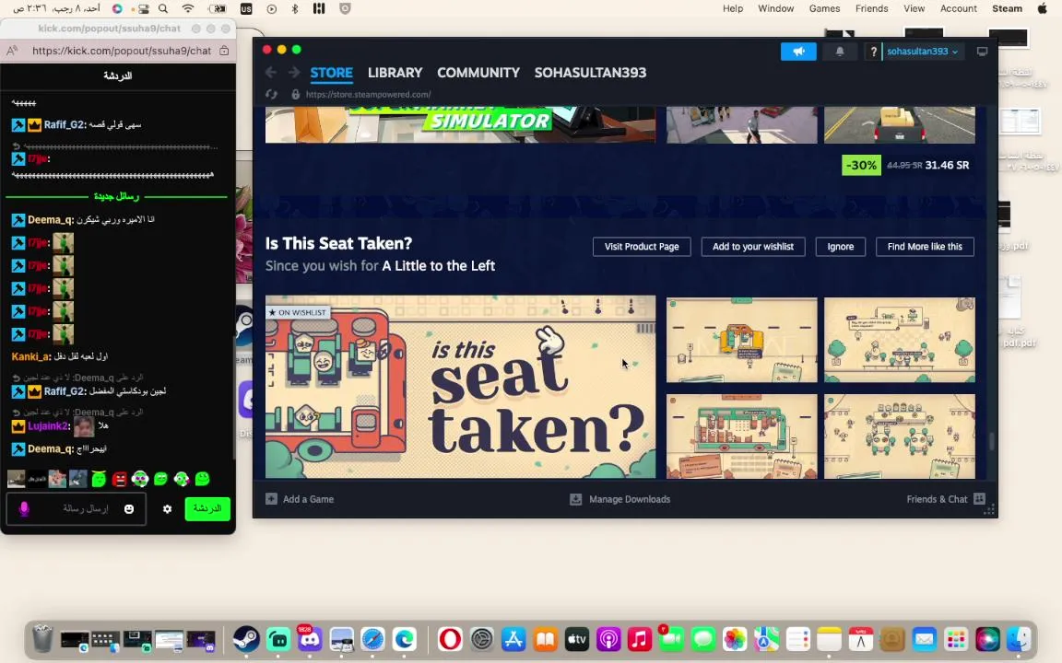Viewport: 1062px width, 663px height.
Task: View the bus interior screenshot thumbnail
Action: pos(741,436)
